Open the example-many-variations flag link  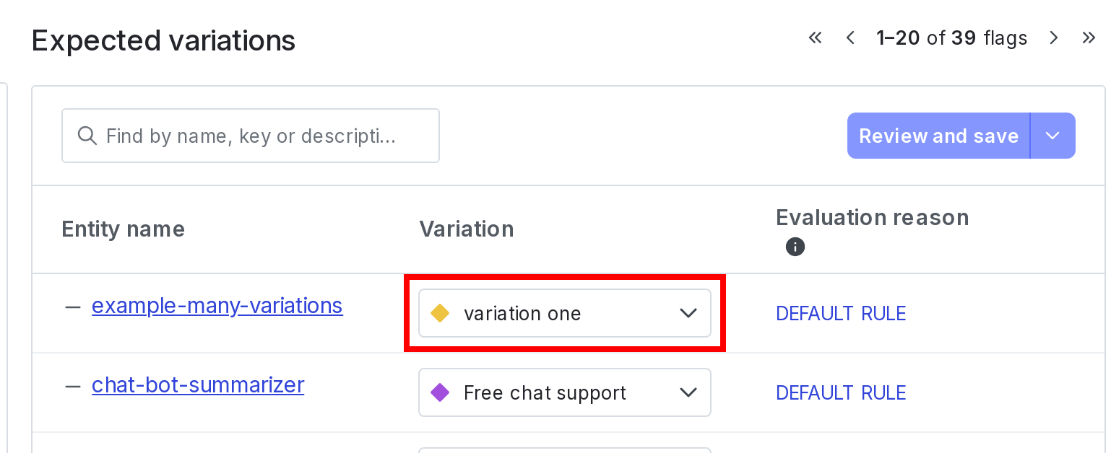coord(217,306)
